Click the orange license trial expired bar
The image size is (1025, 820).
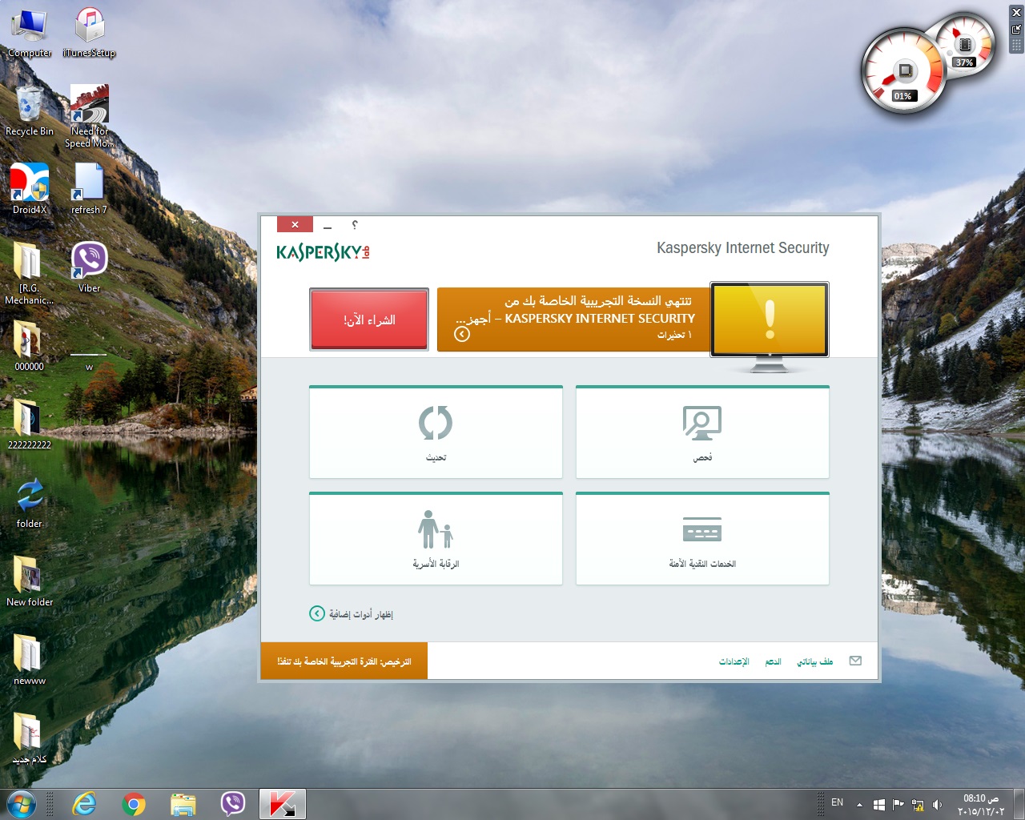344,661
